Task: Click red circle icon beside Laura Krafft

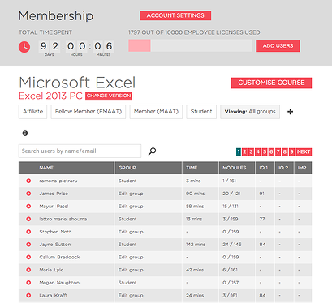Action: pos(28,295)
